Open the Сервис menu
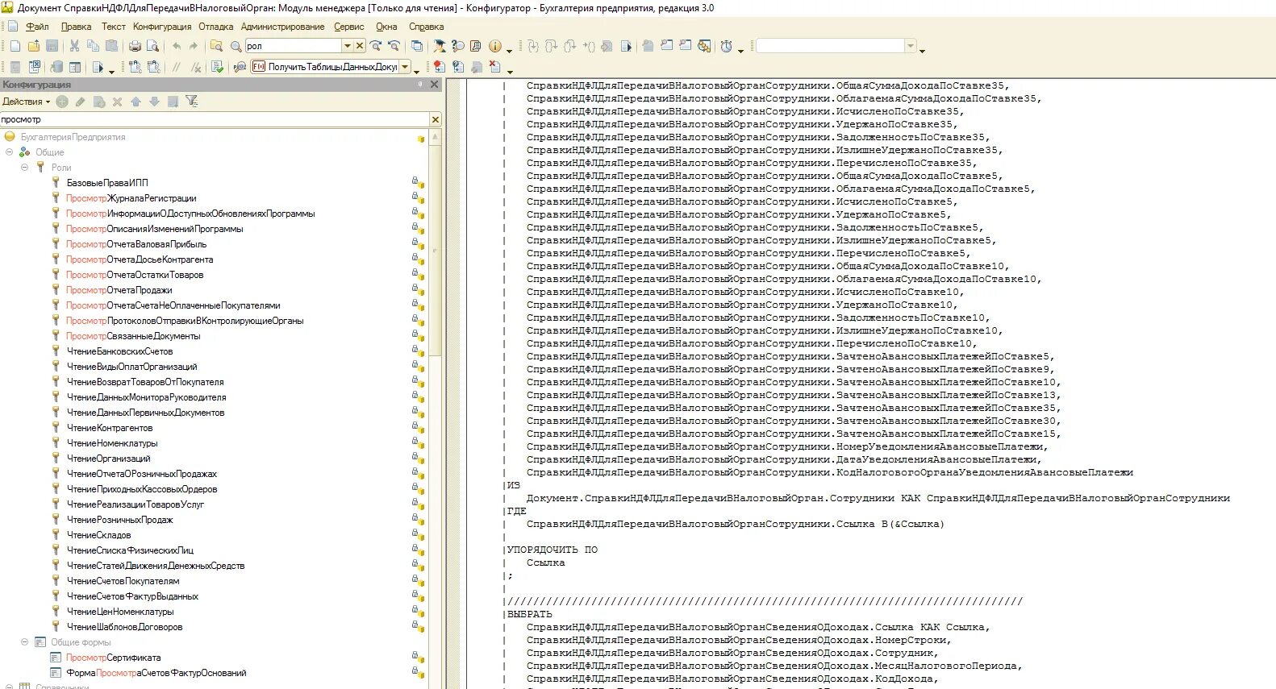Screen dimensions: 1276x689 [x=349, y=27]
